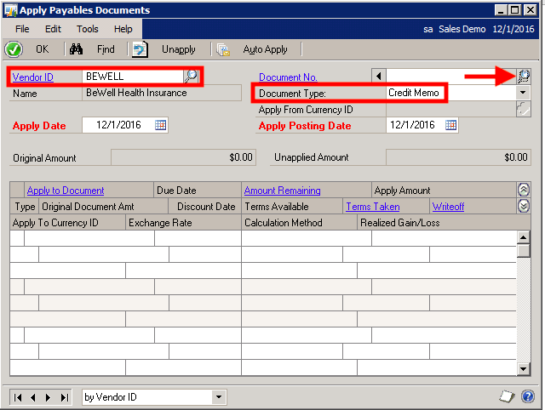Click the grid scrollbar thumb
The width and height of the screenshot is (545, 410).
pyautogui.click(x=523, y=251)
